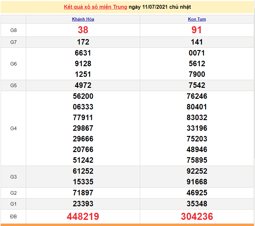The image size is (255, 226).
Task: Select the G7 number 172
Action: point(83,42)
